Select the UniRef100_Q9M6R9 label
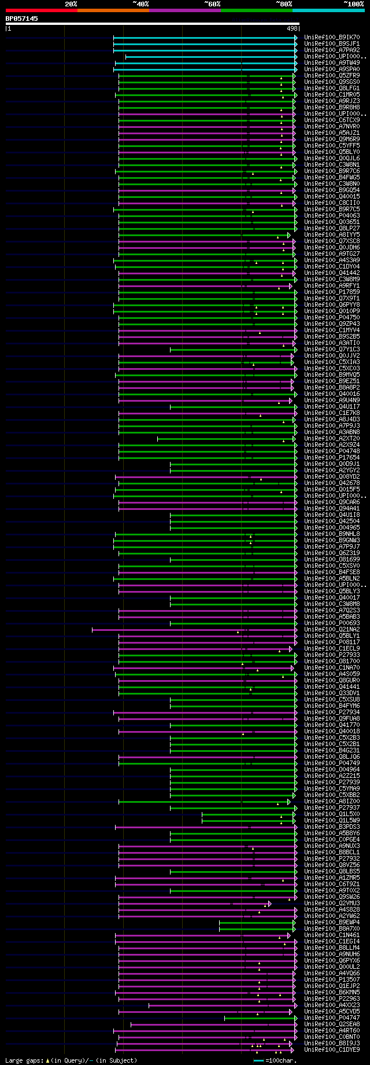 332,139
